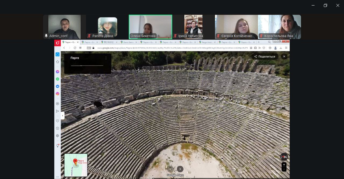This screenshot has width=344, height=179.
Task: Select Олена Бекетова's participant video tile
Action: [150, 27]
